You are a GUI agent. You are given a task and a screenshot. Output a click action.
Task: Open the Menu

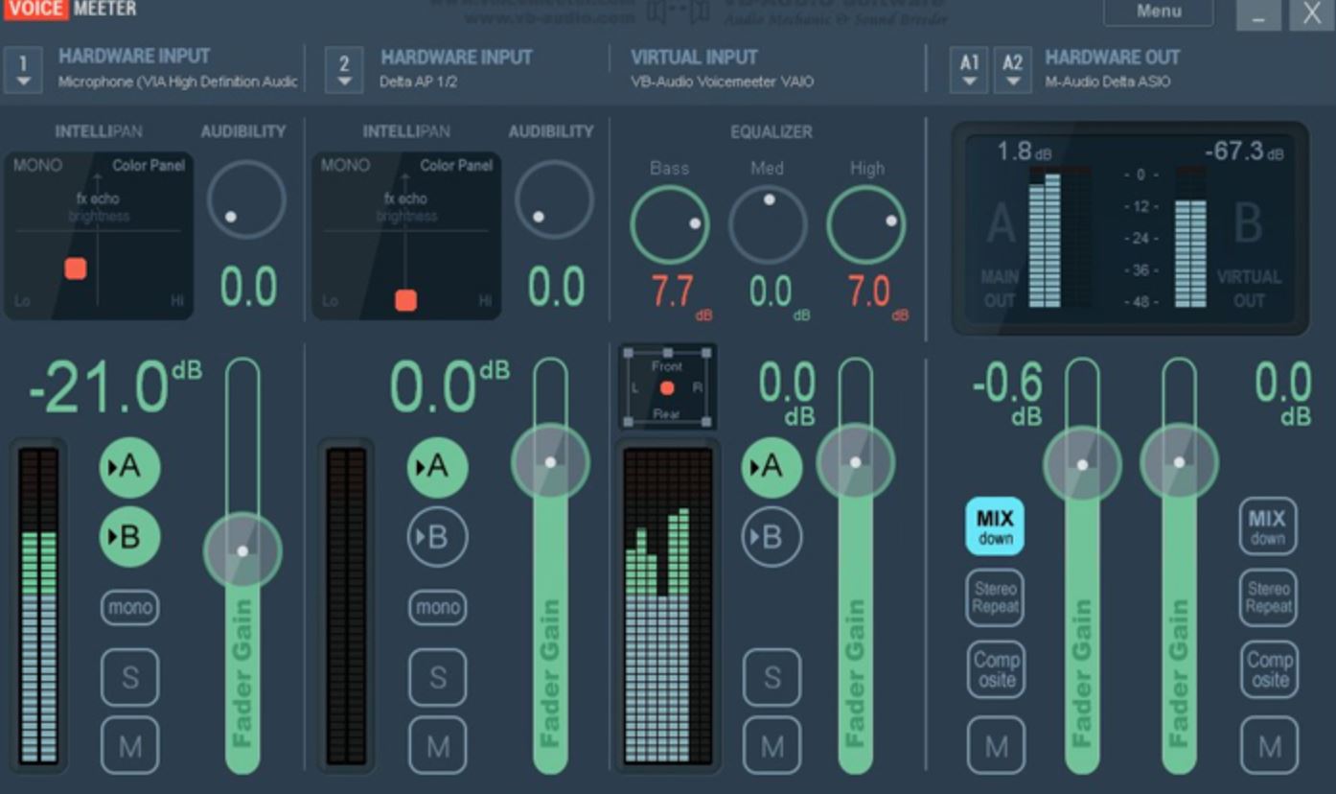(x=1159, y=12)
